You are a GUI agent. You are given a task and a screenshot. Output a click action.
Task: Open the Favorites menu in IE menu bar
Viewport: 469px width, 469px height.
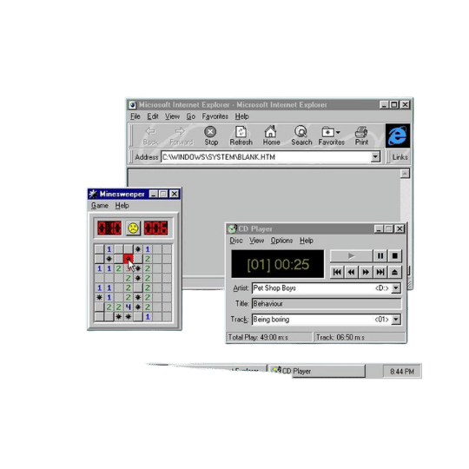pos(215,116)
